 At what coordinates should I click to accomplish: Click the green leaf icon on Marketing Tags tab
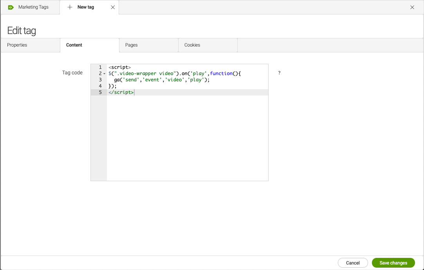click(11, 7)
